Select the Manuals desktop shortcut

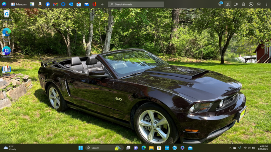point(6,71)
